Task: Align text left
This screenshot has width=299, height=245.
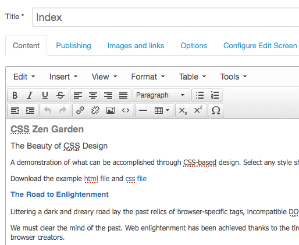Action: 78,95
